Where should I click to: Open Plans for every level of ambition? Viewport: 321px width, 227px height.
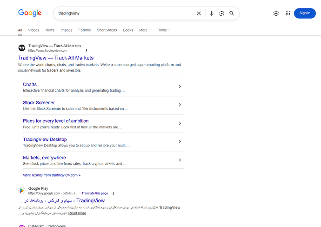point(56,121)
